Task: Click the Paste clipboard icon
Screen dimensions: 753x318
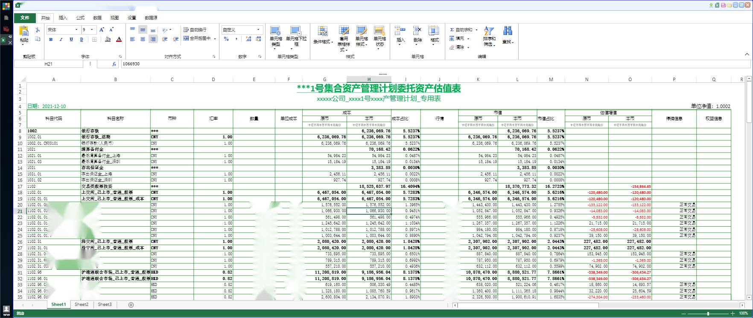Action: click(24, 32)
